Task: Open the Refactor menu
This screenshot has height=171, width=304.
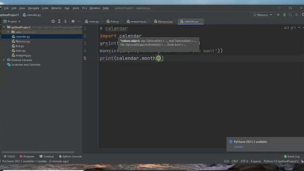Action: [56, 8]
